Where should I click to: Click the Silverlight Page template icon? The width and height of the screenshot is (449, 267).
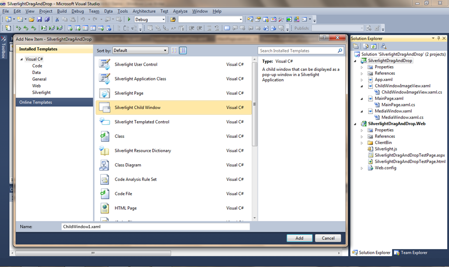(x=105, y=93)
